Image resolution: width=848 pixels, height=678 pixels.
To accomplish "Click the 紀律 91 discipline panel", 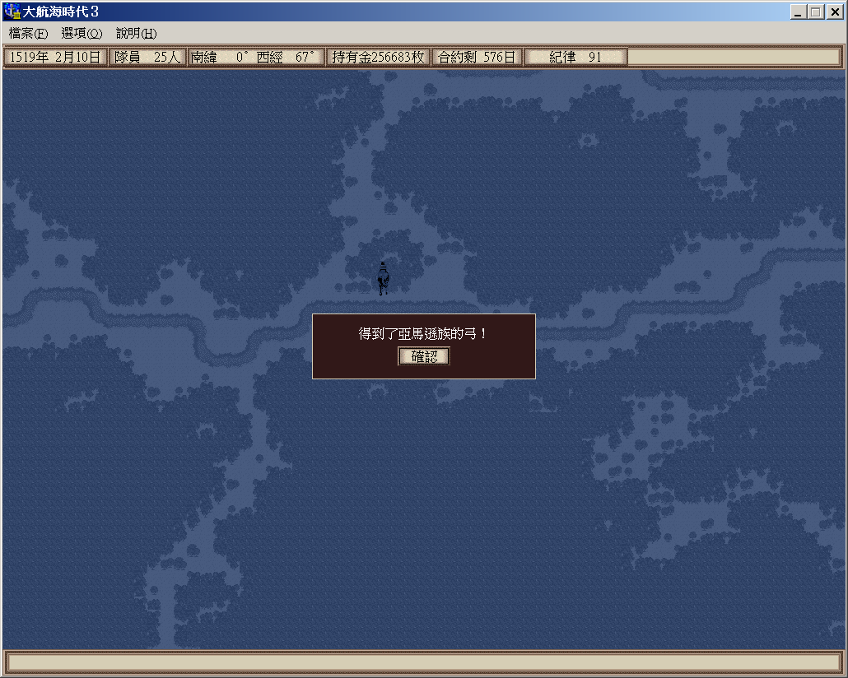I will (575, 58).
